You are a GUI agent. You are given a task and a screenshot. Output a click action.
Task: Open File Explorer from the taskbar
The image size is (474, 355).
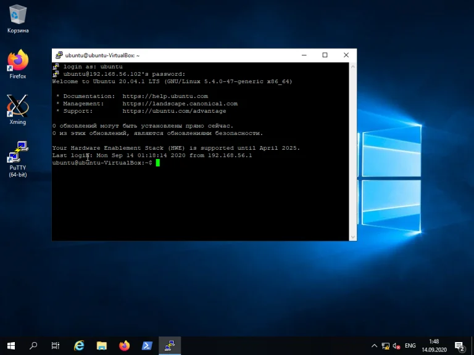pos(102,346)
